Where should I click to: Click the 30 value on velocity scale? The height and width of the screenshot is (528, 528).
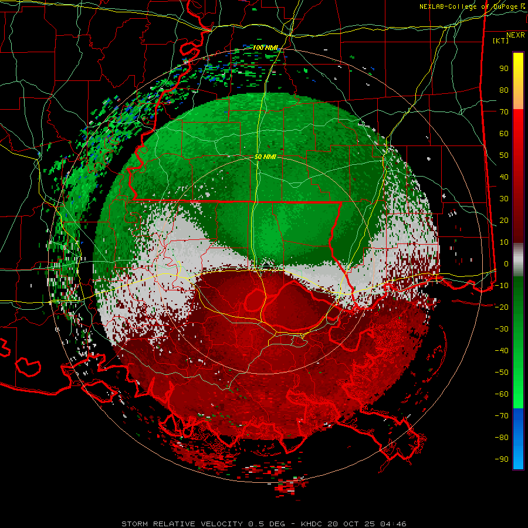point(504,199)
